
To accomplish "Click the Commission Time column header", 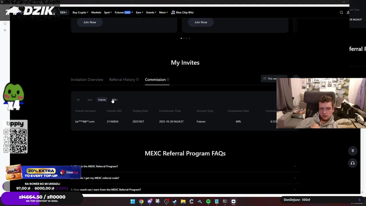I will click(x=170, y=111).
